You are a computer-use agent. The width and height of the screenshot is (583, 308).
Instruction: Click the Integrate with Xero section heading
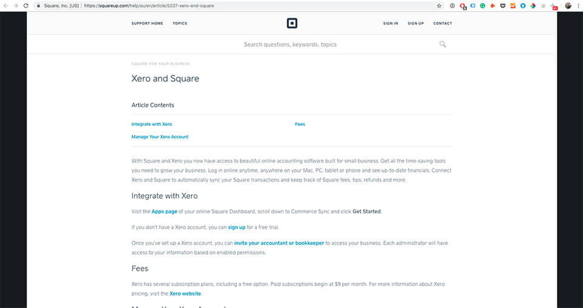pyautogui.click(x=165, y=196)
